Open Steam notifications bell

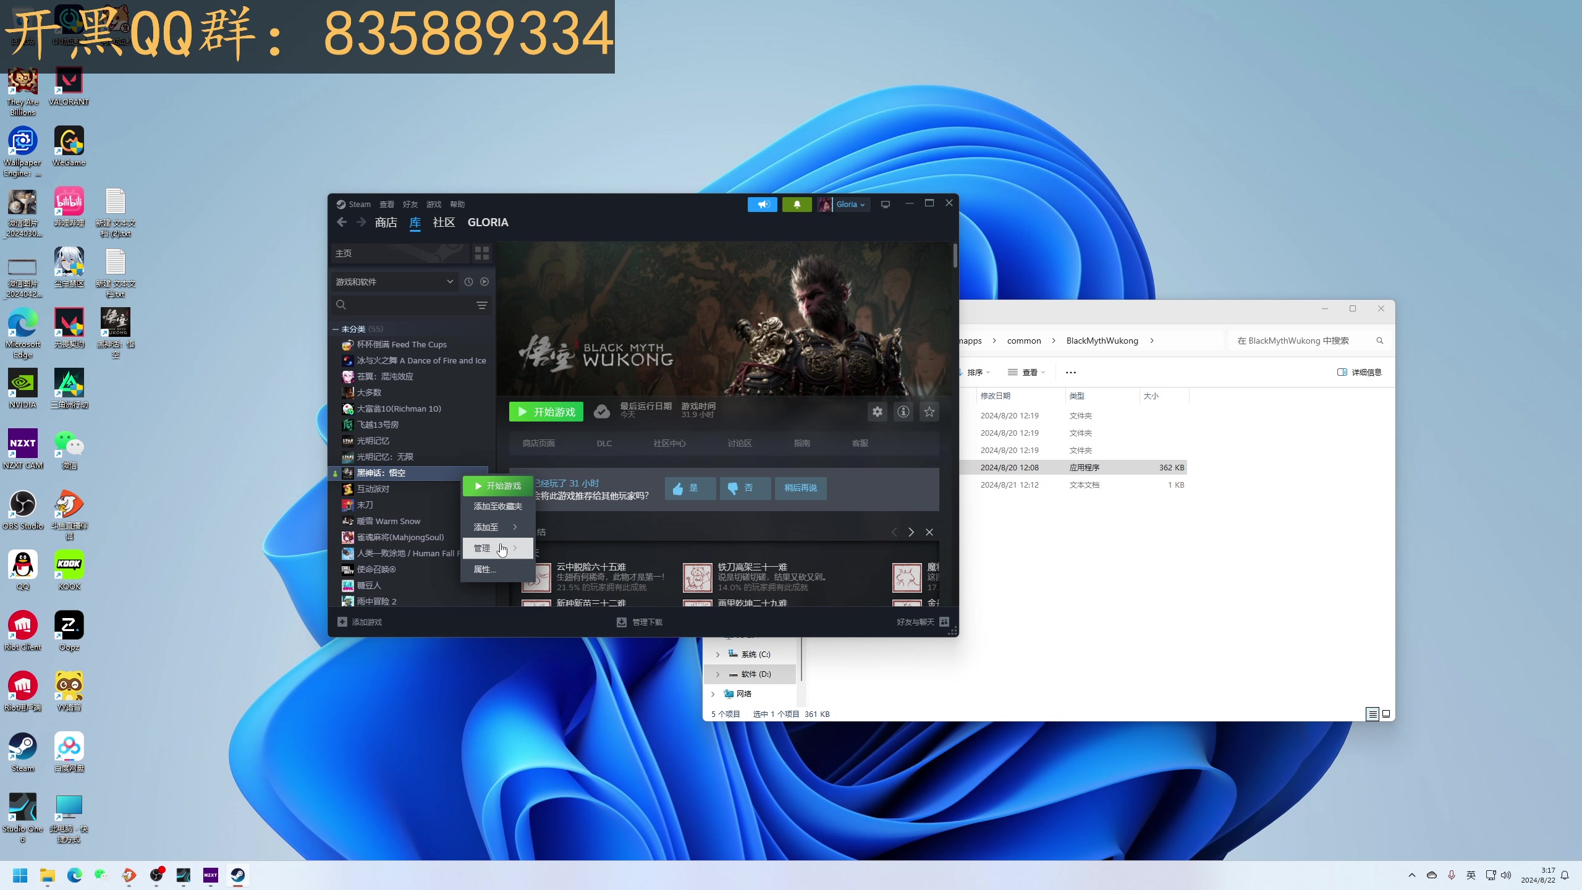tap(797, 205)
